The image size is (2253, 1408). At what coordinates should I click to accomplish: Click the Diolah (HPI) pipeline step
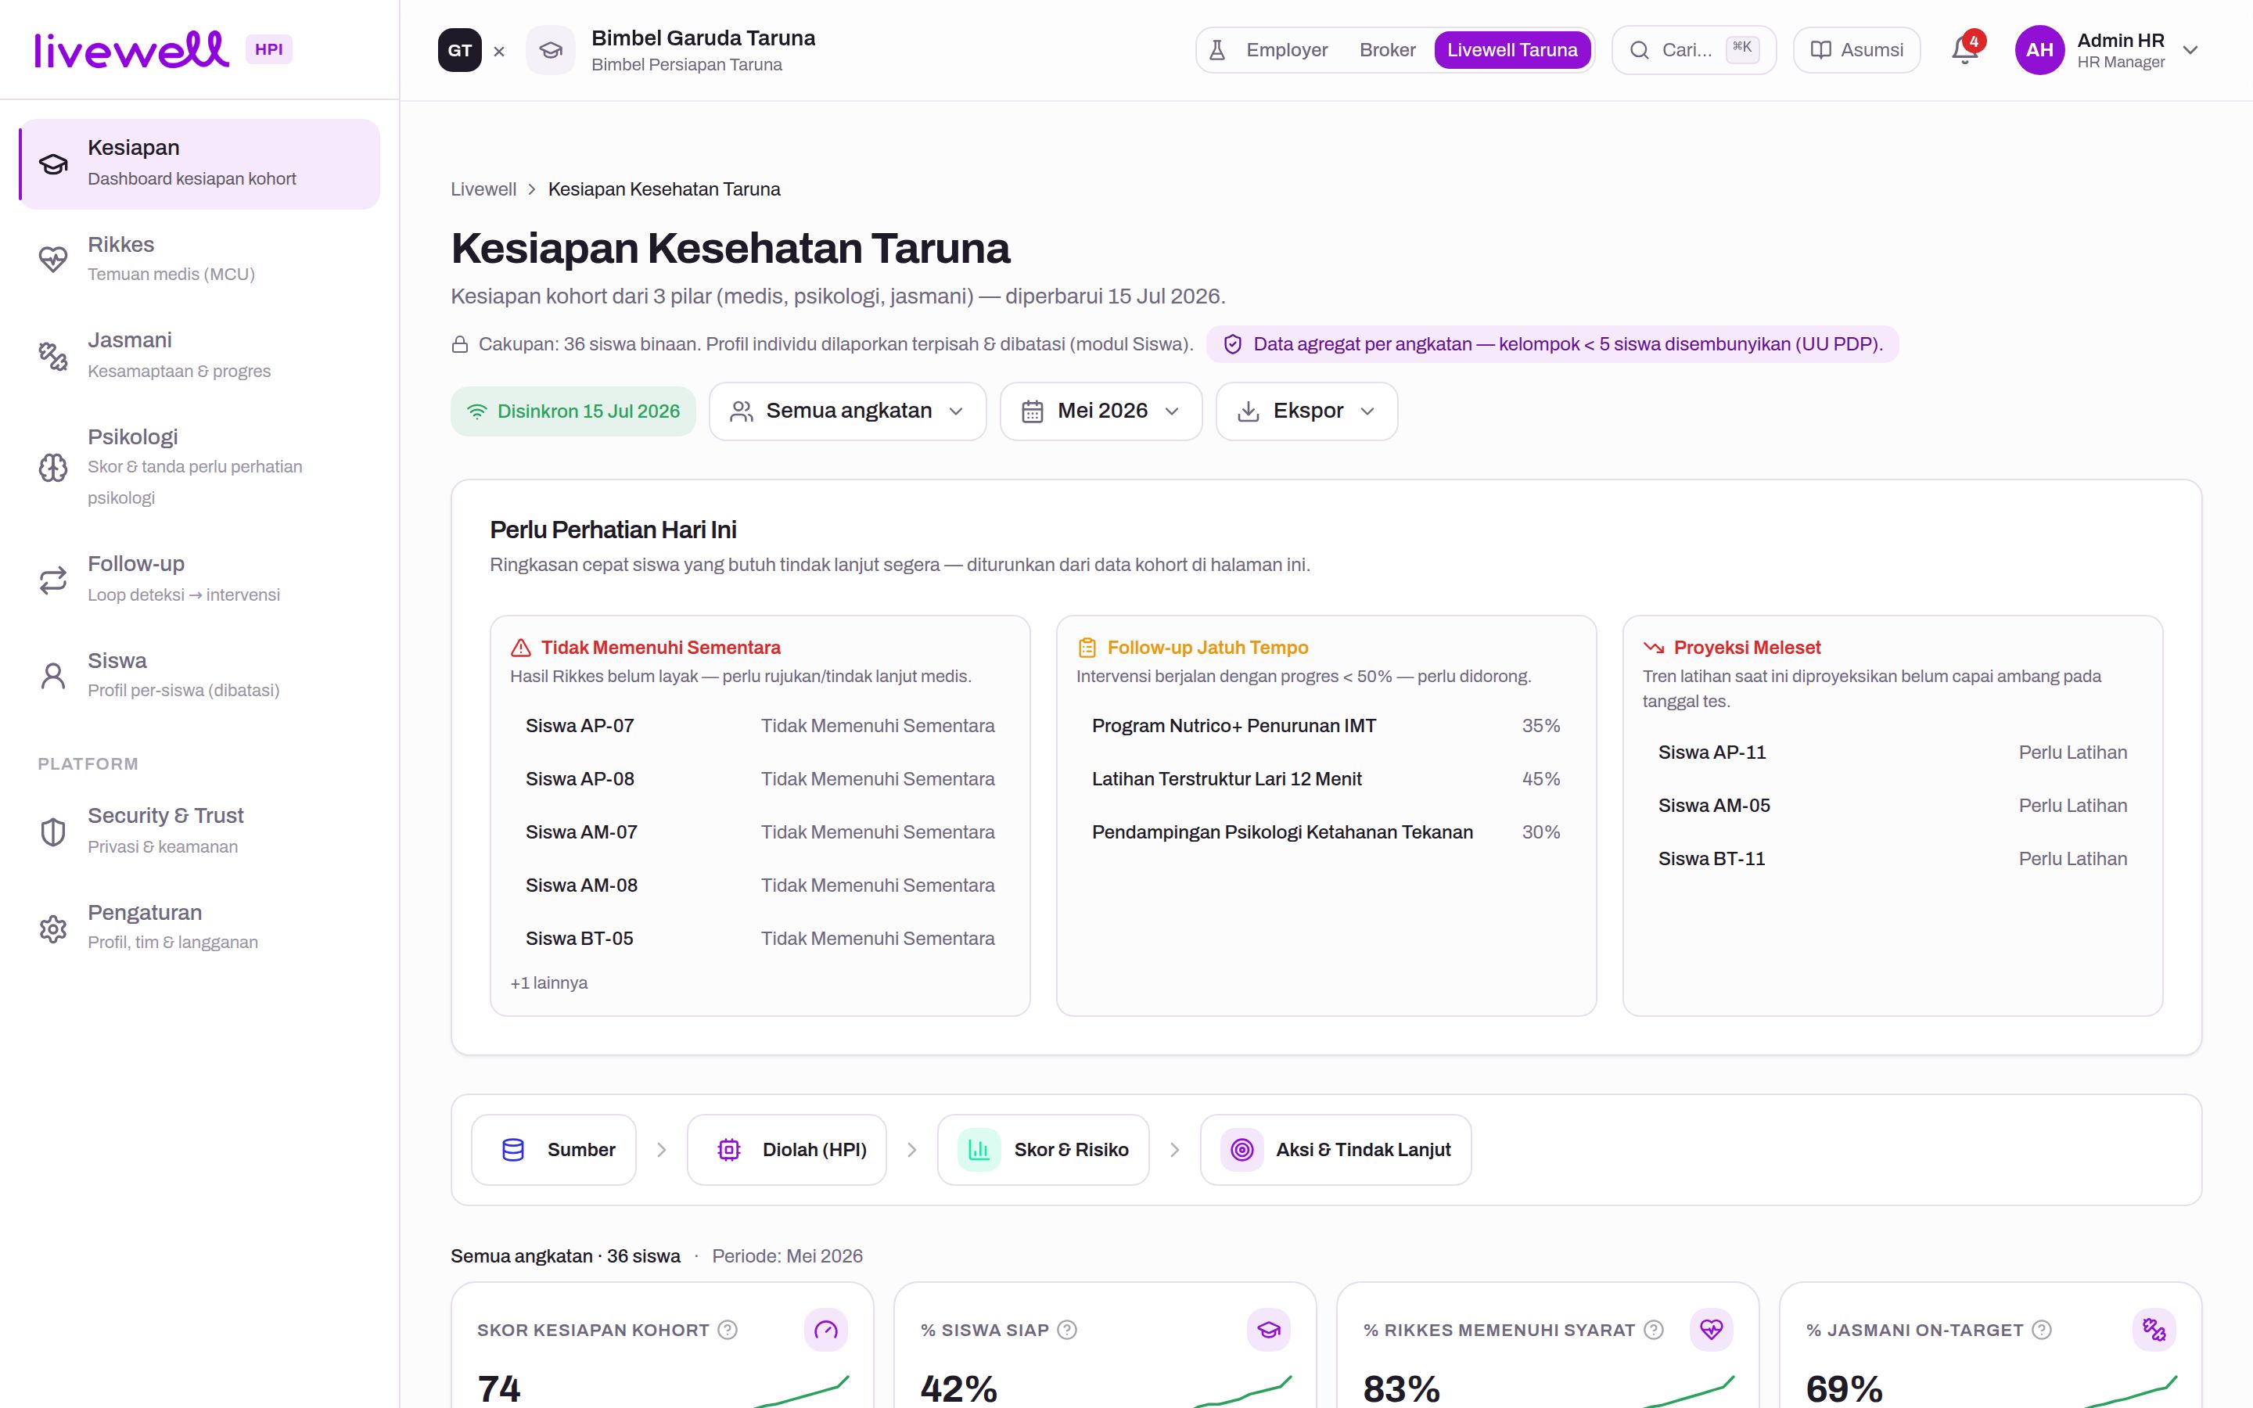click(787, 1150)
